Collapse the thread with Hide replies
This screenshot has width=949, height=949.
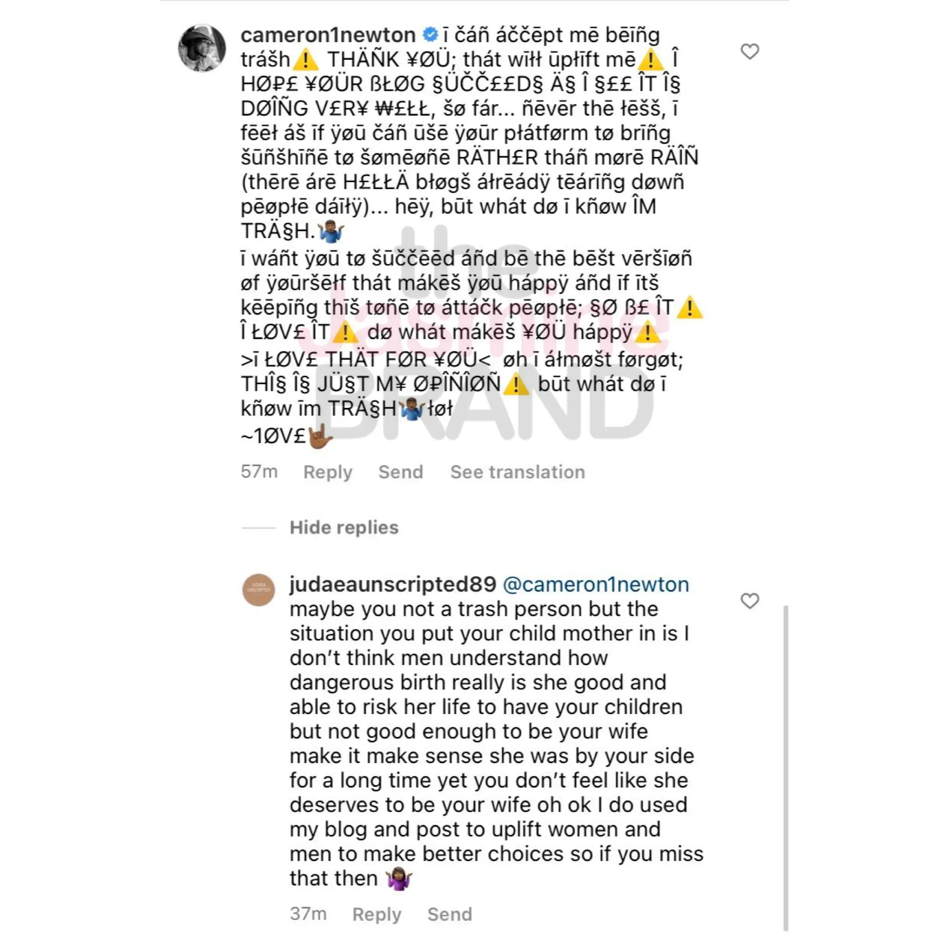[x=344, y=527]
